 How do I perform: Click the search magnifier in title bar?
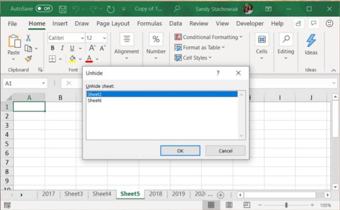177,9
